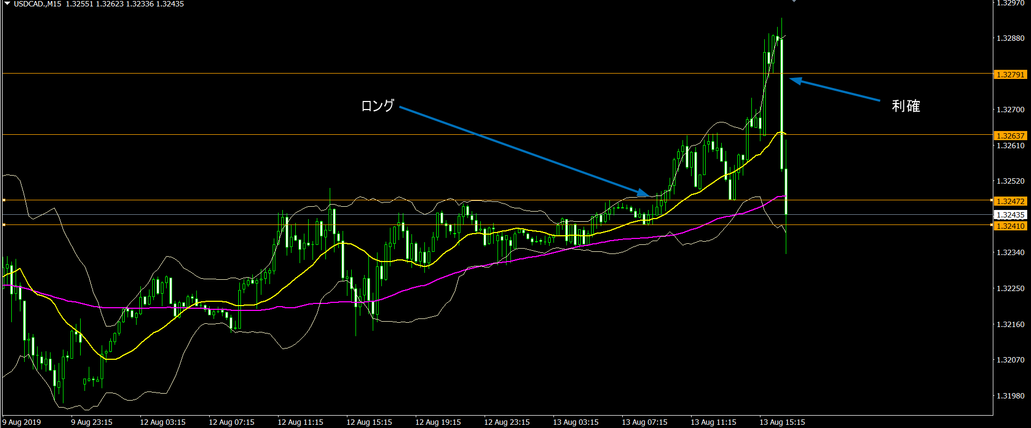Click the 13 Aug 11:15 time label
The image size is (1031, 428).
pos(714,422)
